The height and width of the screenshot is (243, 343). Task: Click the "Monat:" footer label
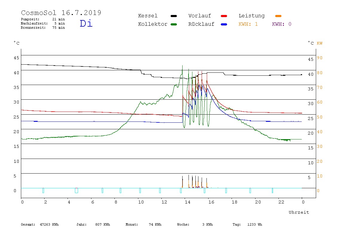coord(132,224)
